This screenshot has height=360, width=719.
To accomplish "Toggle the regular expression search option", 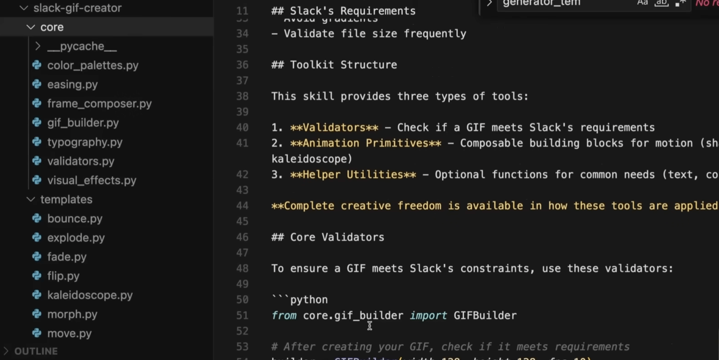I will coord(680,3).
